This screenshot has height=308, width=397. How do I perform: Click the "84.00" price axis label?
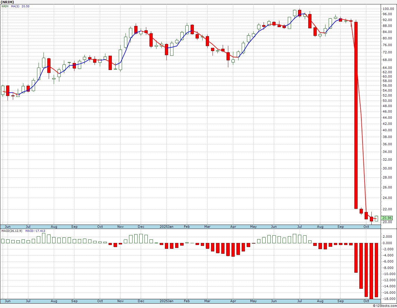[387, 32]
